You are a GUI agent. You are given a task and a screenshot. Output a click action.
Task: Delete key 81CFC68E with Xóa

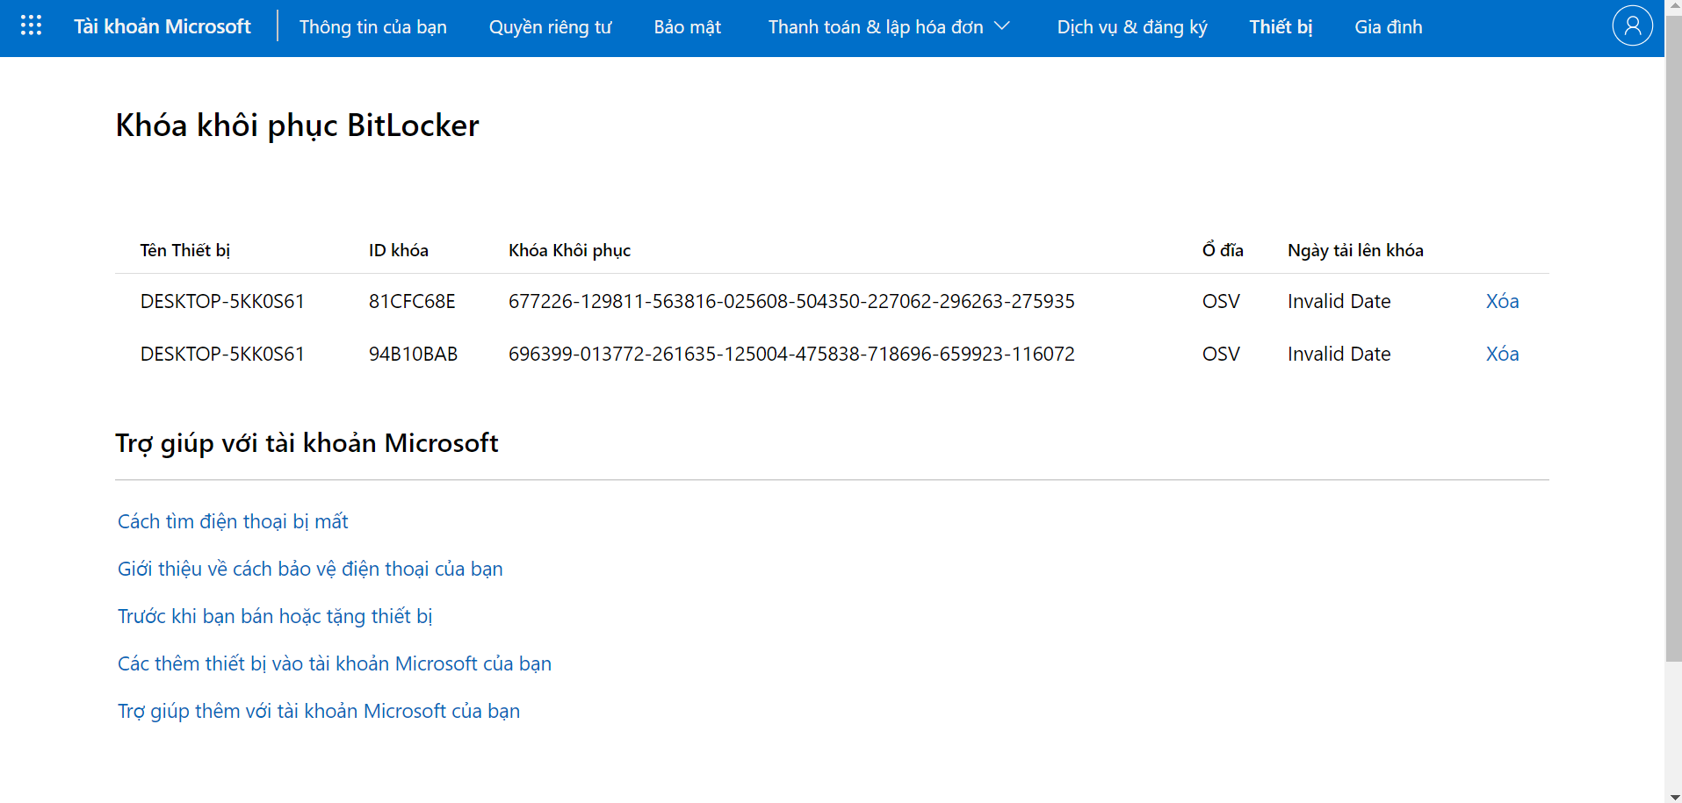tap(1502, 301)
